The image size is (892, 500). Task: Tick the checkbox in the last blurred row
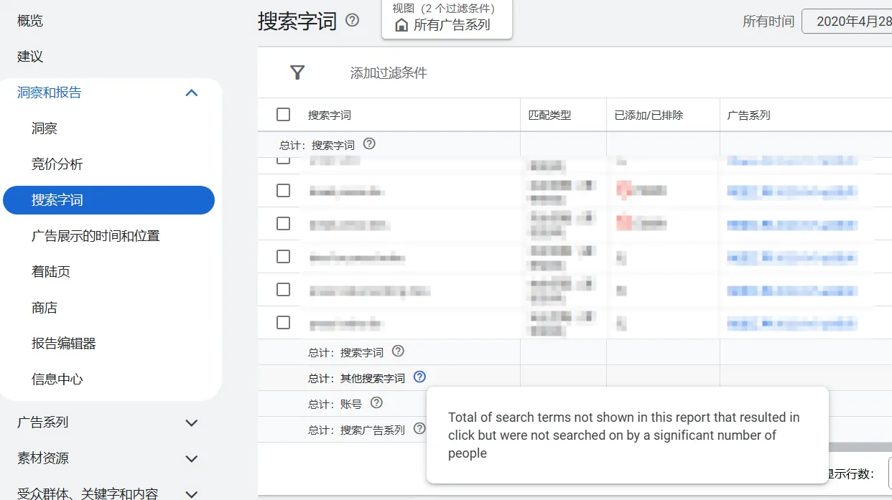point(284,322)
